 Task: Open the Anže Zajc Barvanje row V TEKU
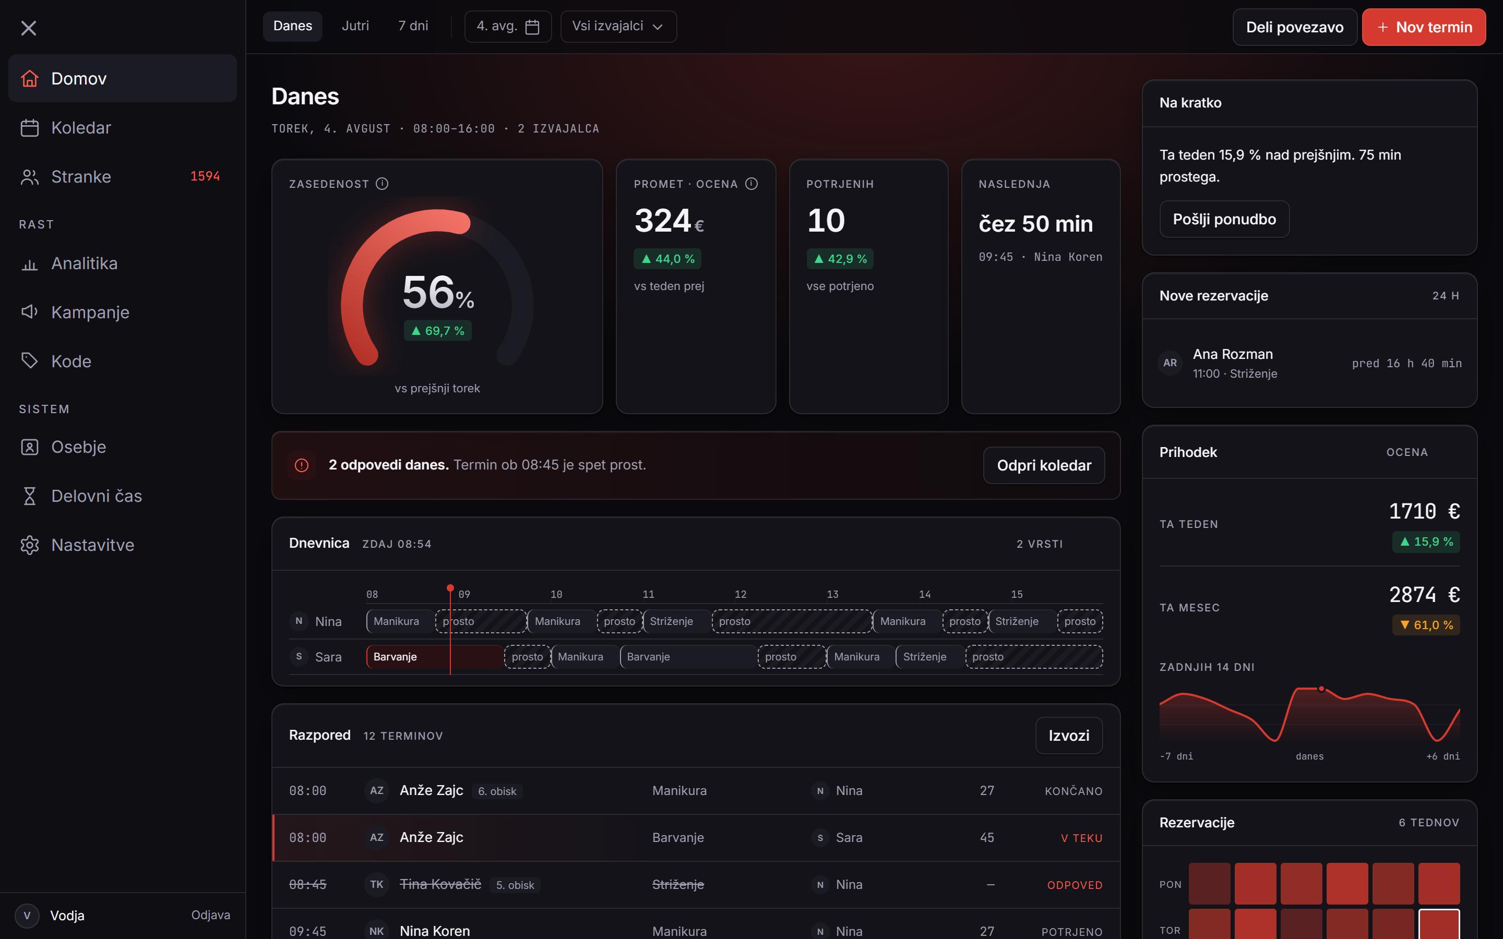tap(696, 837)
